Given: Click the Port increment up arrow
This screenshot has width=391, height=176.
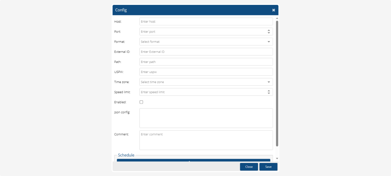Looking at the screenshot, I should pyautogui.click(x=269, y=30).
